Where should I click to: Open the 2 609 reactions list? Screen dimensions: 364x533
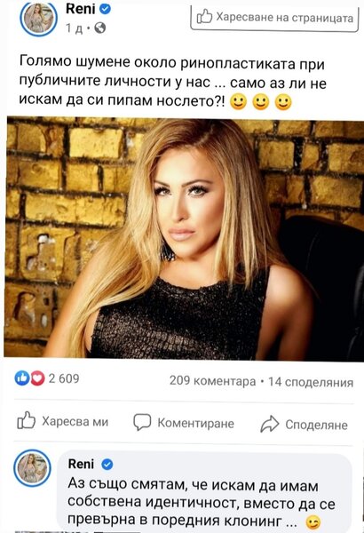[64, 378]
